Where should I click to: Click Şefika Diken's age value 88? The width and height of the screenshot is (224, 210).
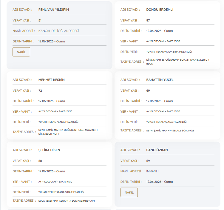click(40, 161)
